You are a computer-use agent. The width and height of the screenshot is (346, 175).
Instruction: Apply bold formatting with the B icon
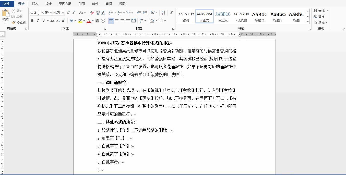(32, 21)
